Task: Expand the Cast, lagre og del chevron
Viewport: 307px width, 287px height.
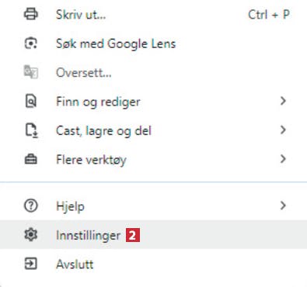Action: tap(283, 130)
